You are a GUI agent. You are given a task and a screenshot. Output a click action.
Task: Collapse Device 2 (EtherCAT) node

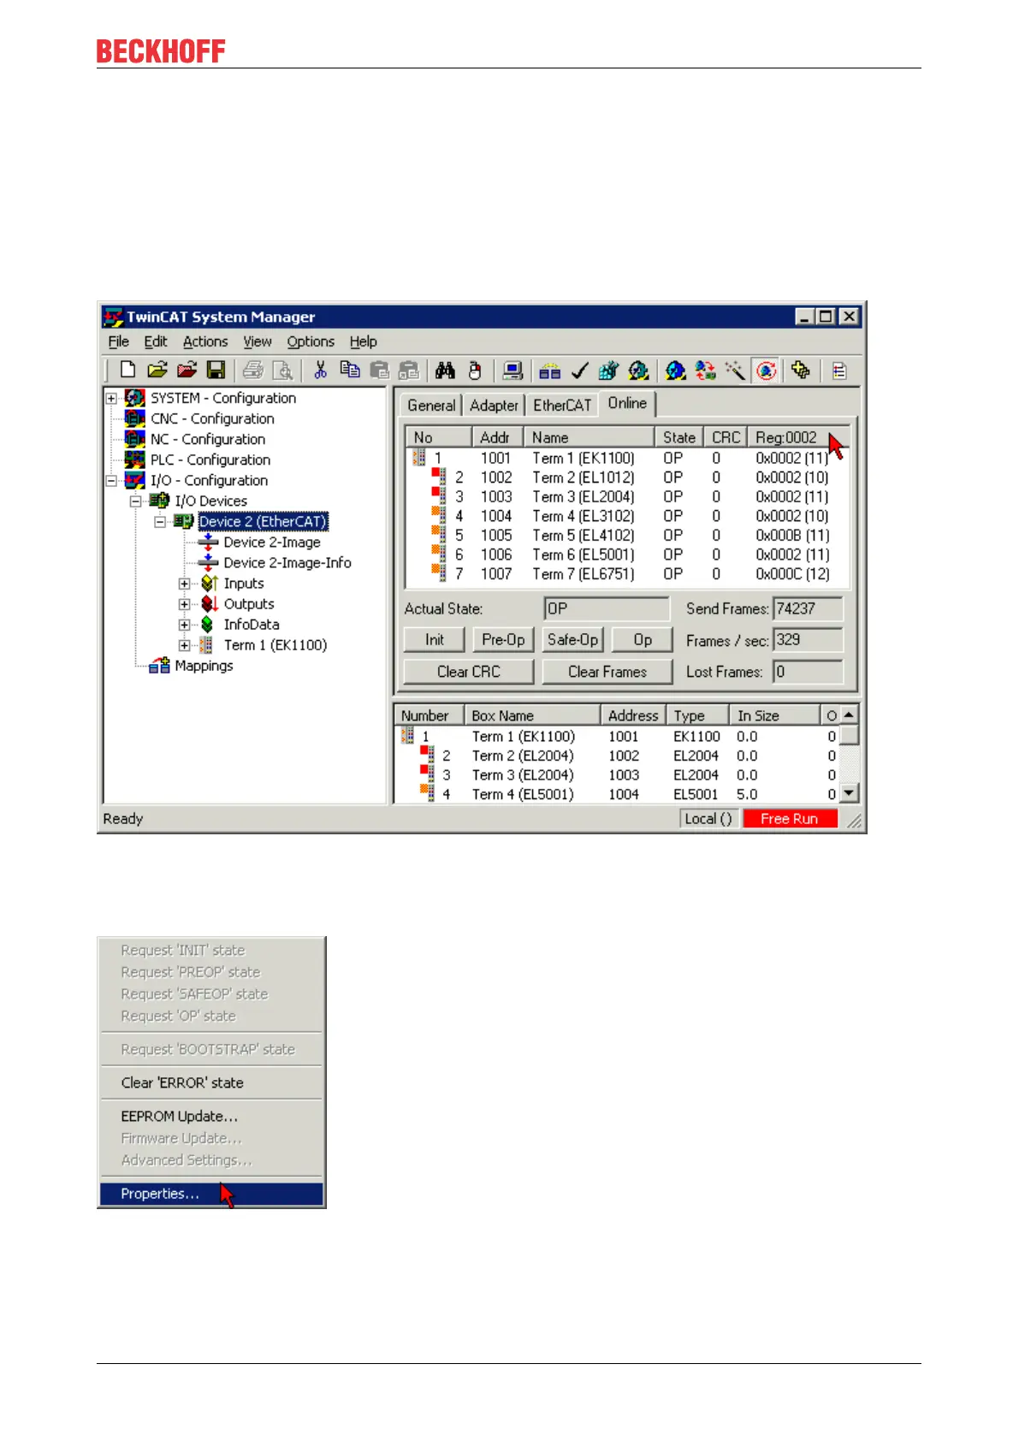coord(160,522)
